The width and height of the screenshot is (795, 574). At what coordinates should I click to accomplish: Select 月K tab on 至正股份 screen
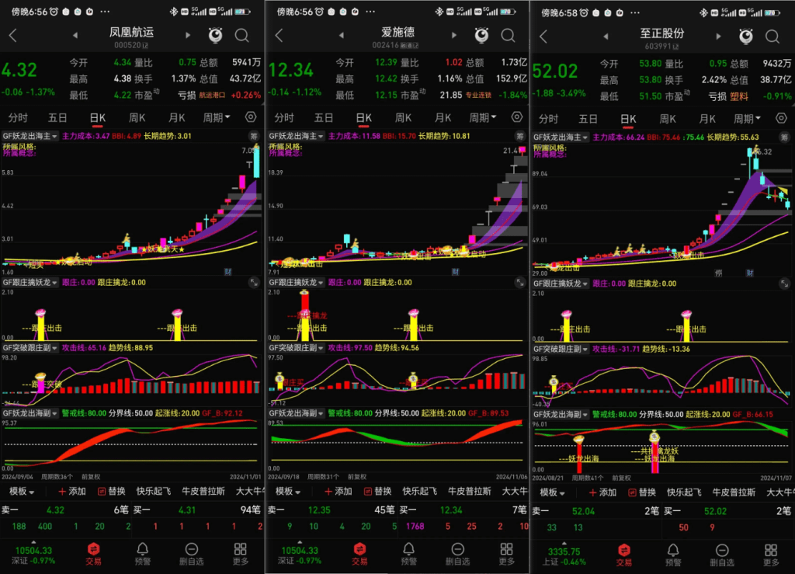coord(706,118)
